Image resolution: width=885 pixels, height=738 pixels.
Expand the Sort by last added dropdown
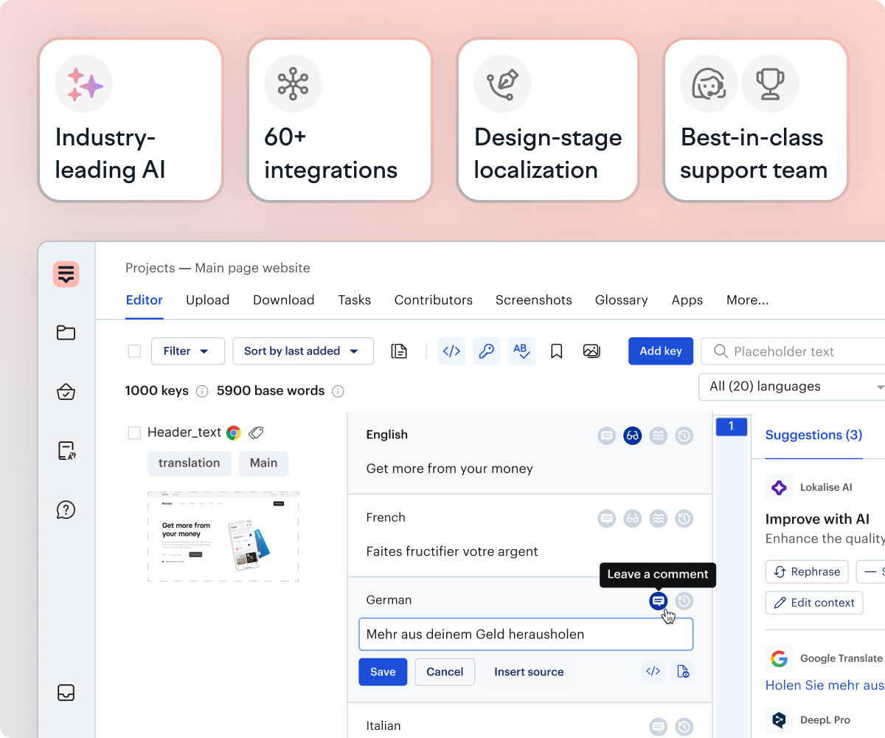pos(302,351)
